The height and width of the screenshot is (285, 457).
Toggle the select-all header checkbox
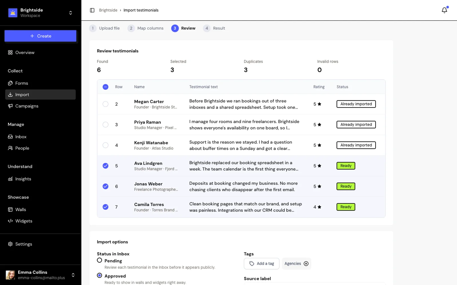click(x=105, y=87)
